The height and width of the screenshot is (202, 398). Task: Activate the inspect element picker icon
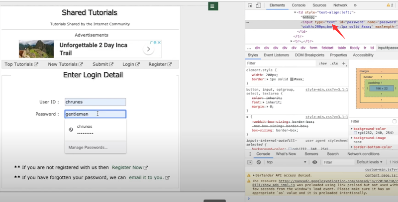click(x=250, y=5)
